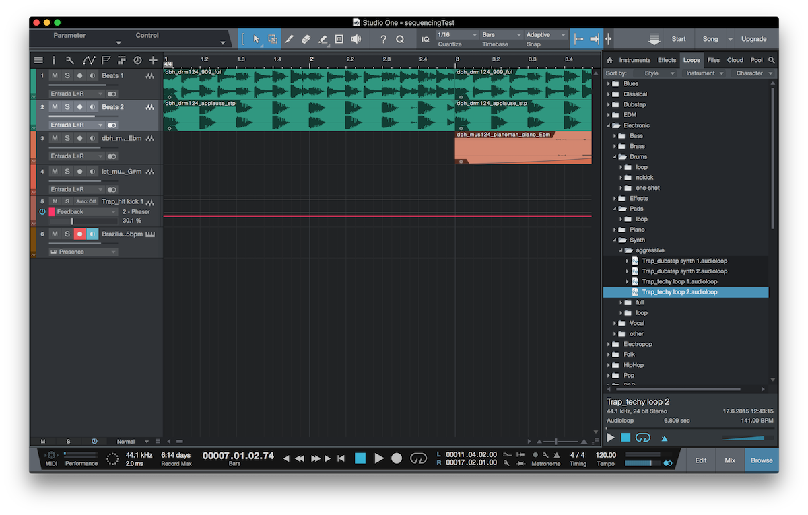Click the Add Tracks plus icon

pyautogui.click(x=154, y=60)
